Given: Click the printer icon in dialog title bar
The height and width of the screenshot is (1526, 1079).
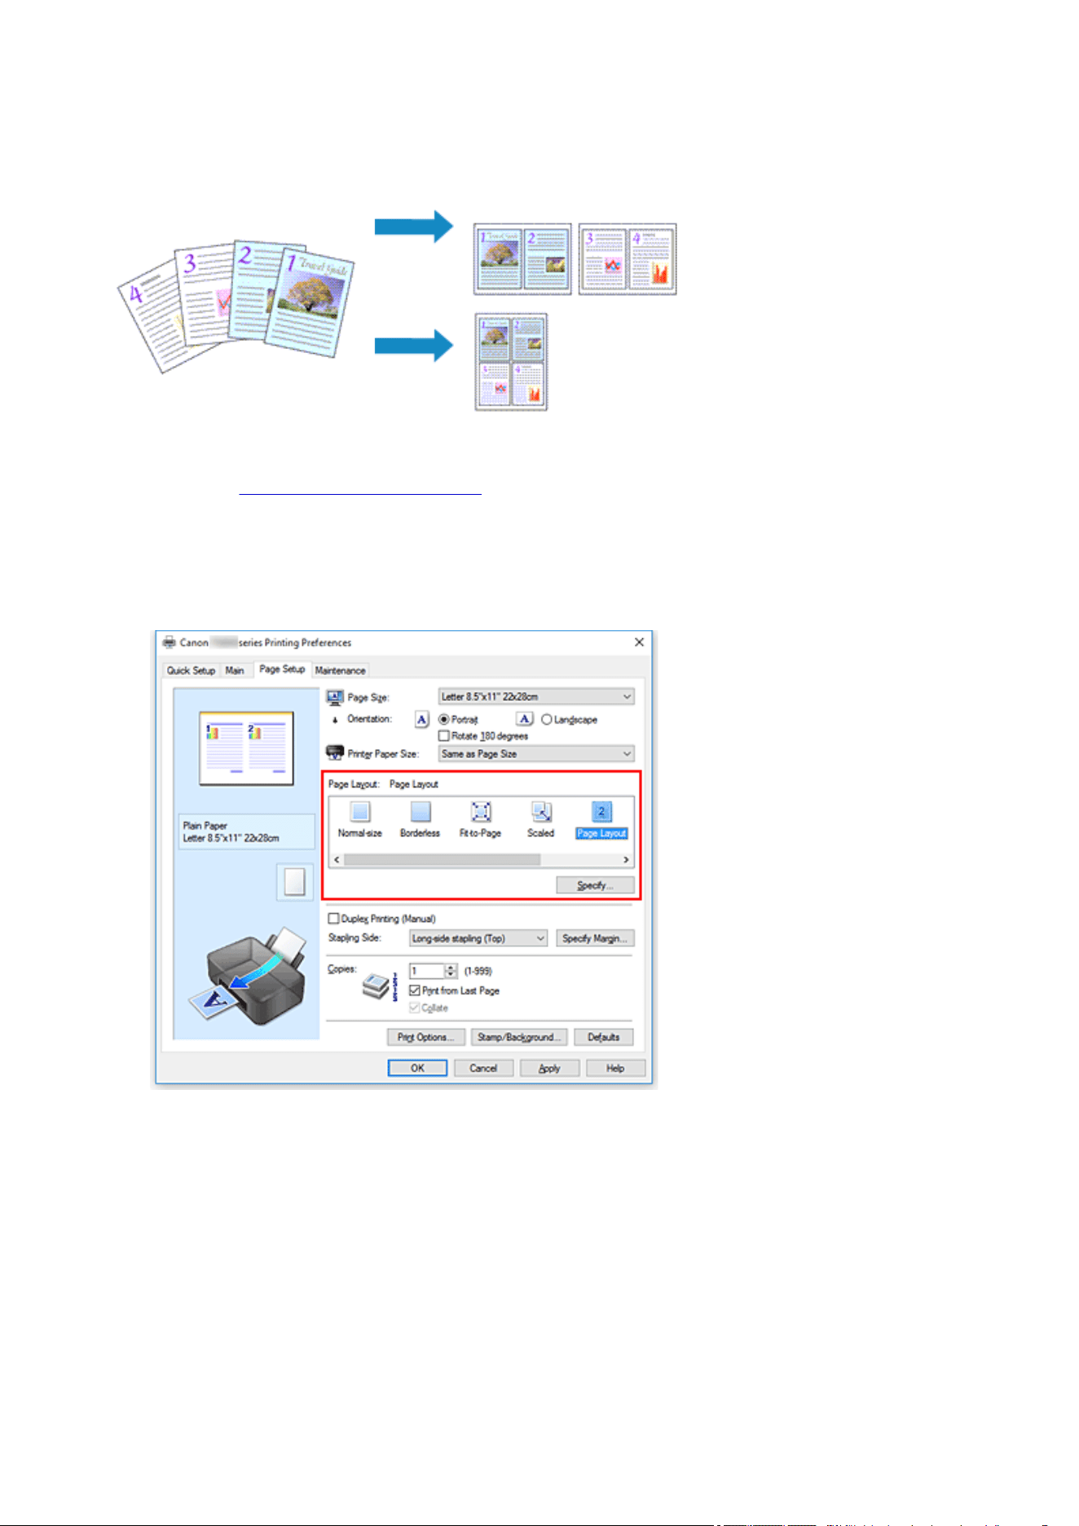Looking at the screenshot, I should click(170, 642).
